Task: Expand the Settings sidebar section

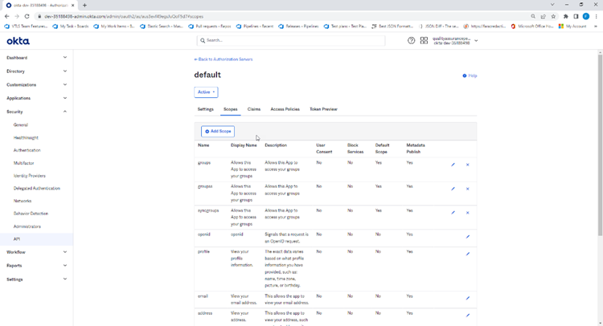Action: (36, 279)
